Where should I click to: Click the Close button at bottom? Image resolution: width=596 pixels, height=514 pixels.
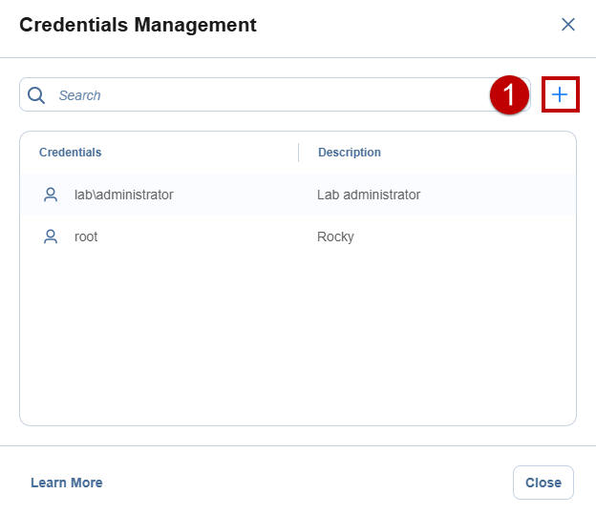tap(543, 483)
